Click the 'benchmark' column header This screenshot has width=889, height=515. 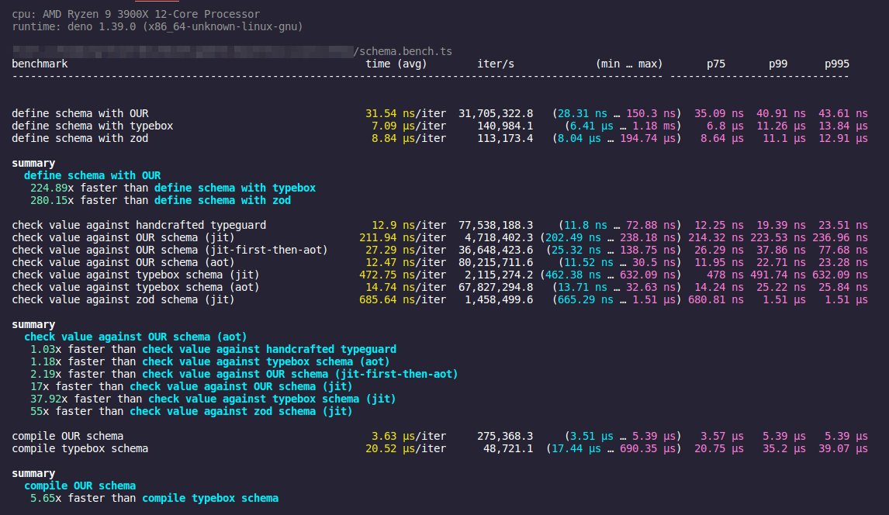click(40, 64)
